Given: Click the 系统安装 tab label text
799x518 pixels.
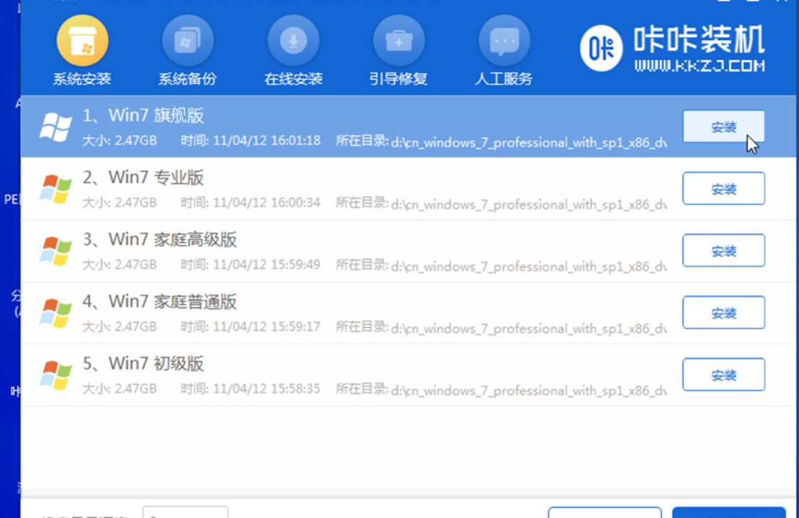Looking at the screenshot, I should pyautogui.click(x=83, y=79).
